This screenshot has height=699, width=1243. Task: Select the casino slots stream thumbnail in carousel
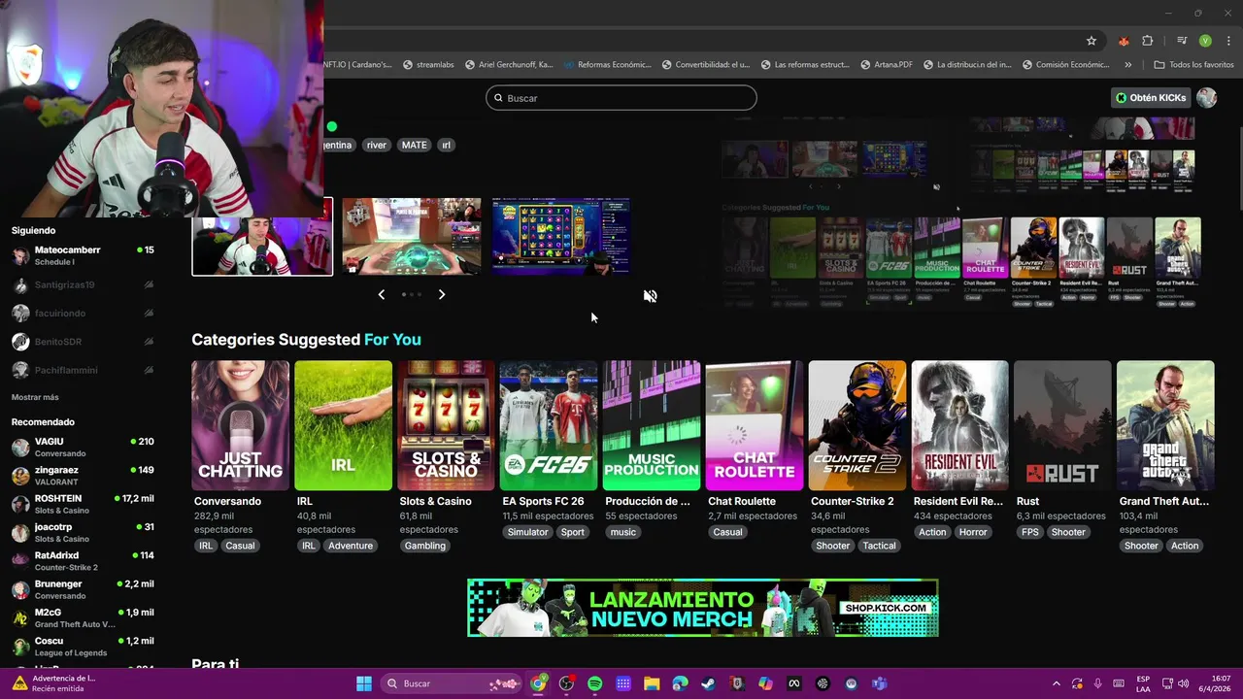561,237
